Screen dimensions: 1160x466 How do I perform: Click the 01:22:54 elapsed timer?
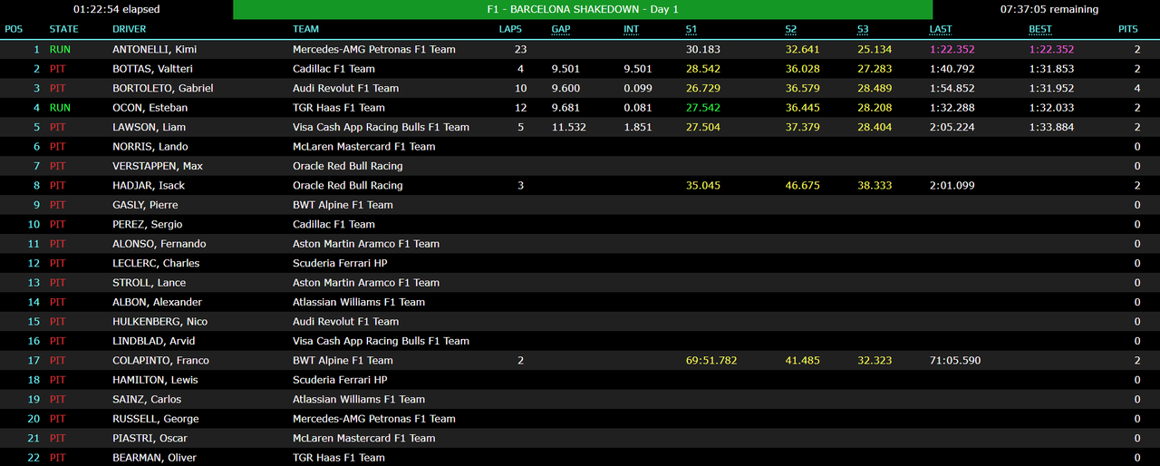coord(116,10)
